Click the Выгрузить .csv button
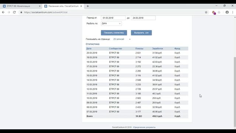236x133 pixels. tap(141, 33)
